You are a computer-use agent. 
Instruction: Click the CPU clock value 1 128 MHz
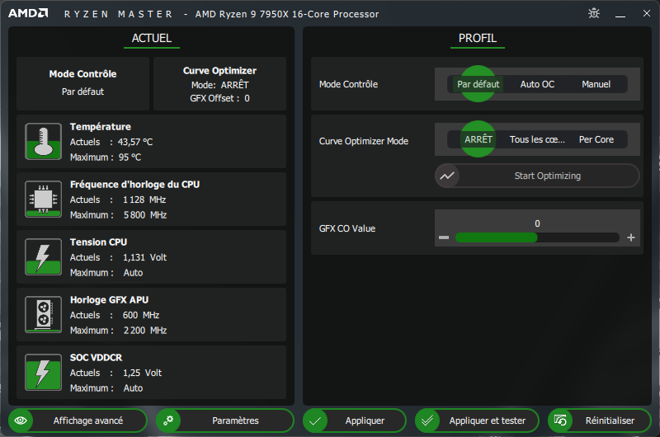point(144,200)
